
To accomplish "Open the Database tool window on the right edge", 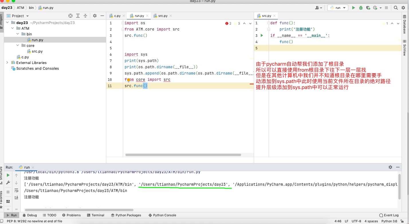I will pyautogui.click(x=404, y=26).
